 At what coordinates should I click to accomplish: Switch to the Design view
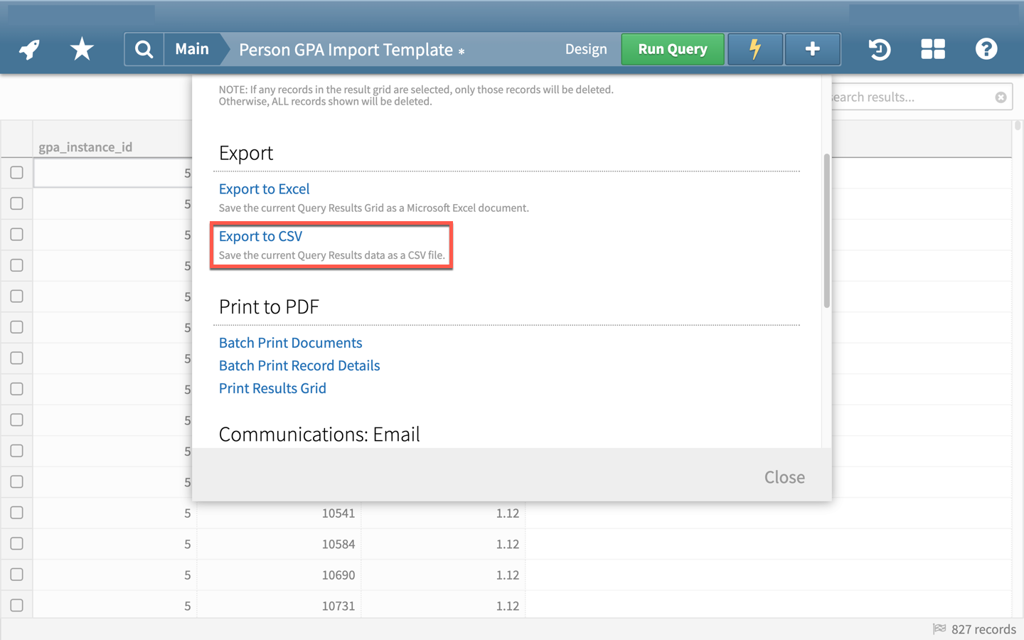point(585,49)
